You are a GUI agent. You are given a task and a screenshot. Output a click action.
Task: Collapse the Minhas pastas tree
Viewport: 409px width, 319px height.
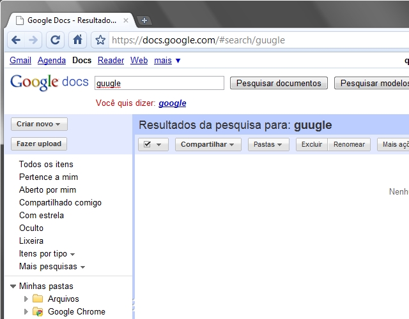[x=13, y=286]
